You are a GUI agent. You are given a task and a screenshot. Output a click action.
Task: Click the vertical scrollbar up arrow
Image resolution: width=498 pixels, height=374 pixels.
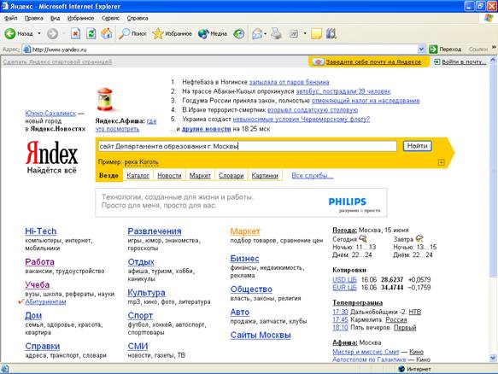point(493,60)
